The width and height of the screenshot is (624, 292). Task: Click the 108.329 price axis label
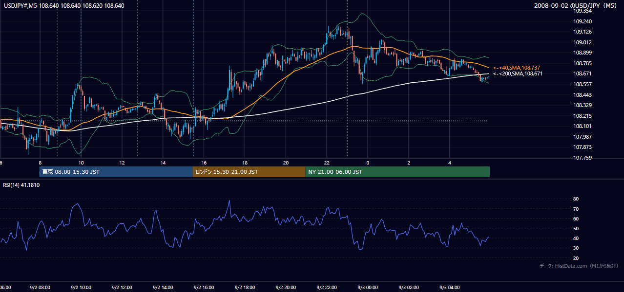(582, 105)
